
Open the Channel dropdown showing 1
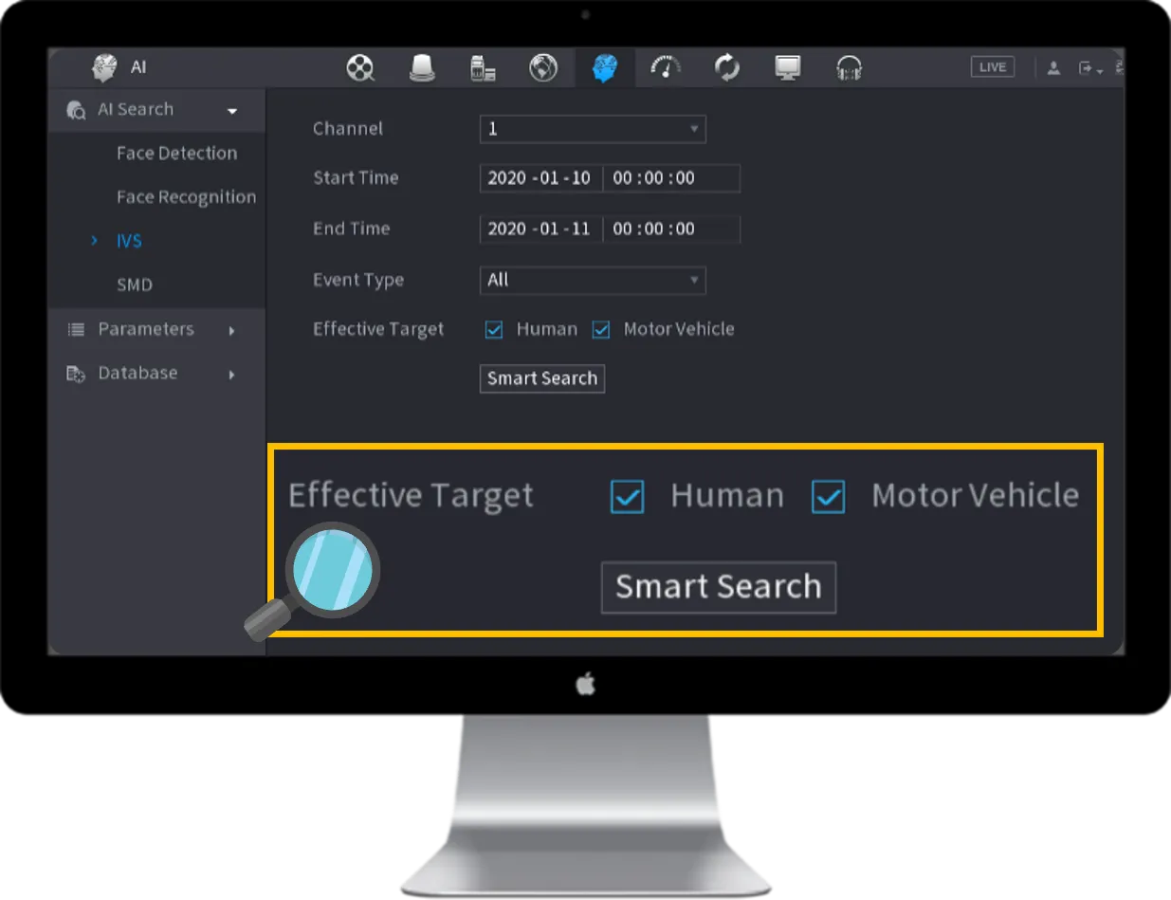click(x=593, y=129)
